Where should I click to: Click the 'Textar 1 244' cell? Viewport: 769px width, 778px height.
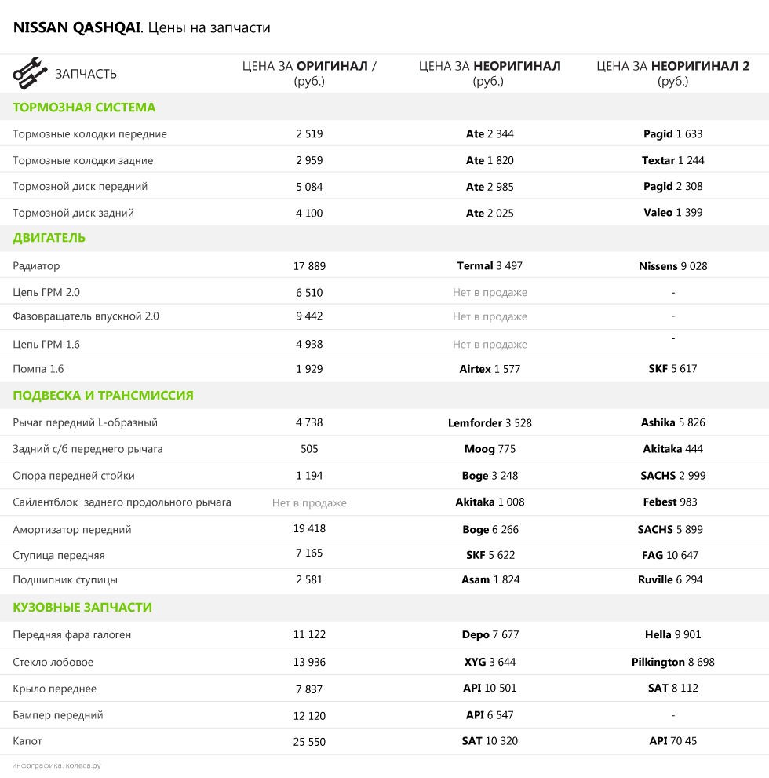click(x=672, y=160)
